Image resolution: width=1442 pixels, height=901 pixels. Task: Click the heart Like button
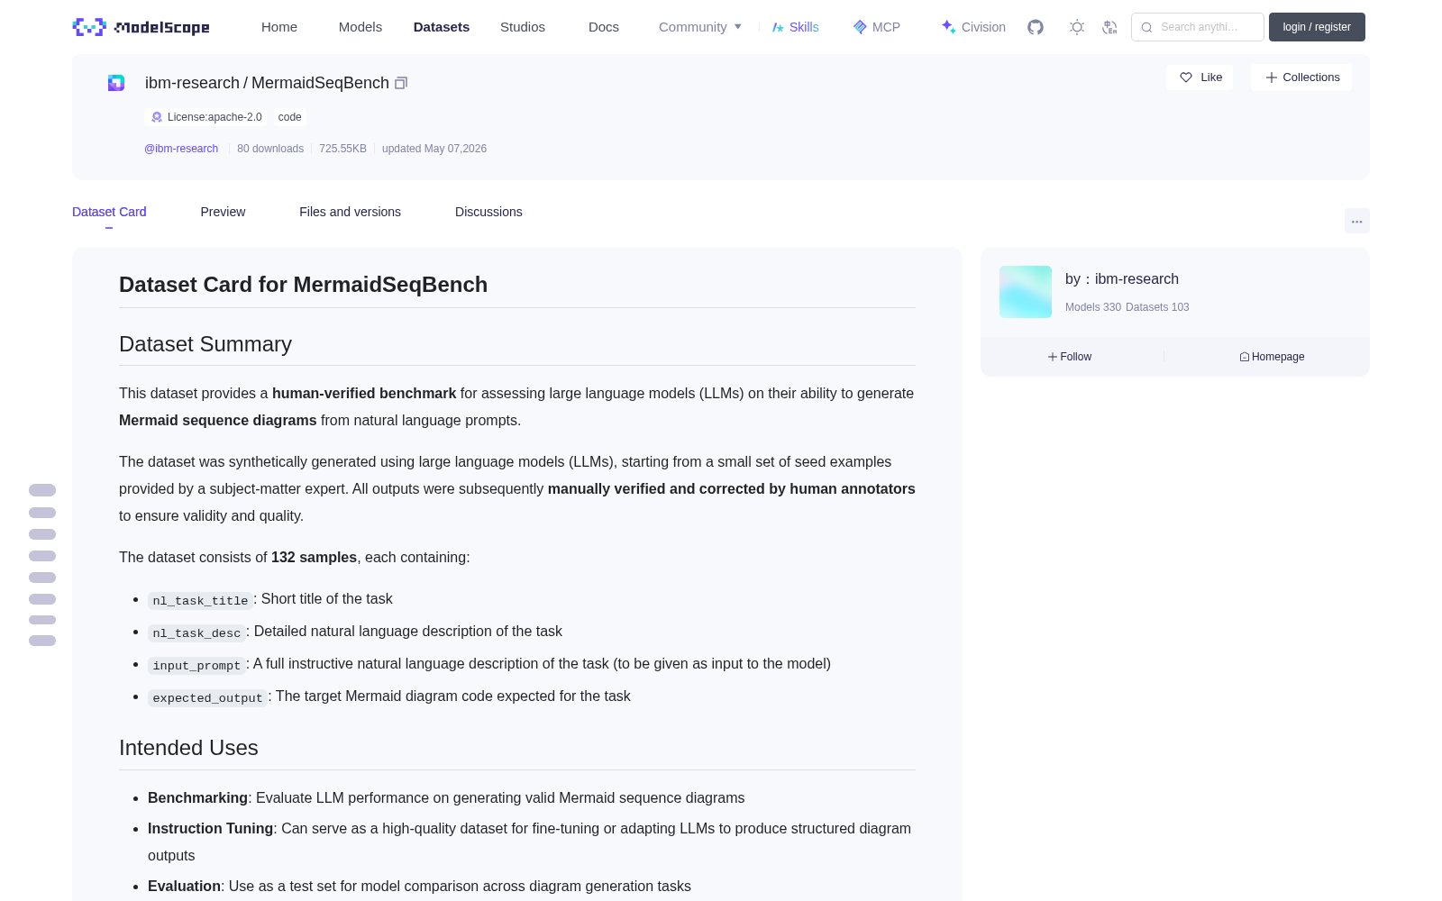[1200, 77]
